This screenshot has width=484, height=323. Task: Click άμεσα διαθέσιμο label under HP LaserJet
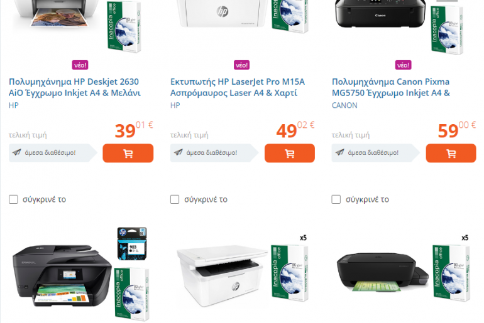[212, 153]
